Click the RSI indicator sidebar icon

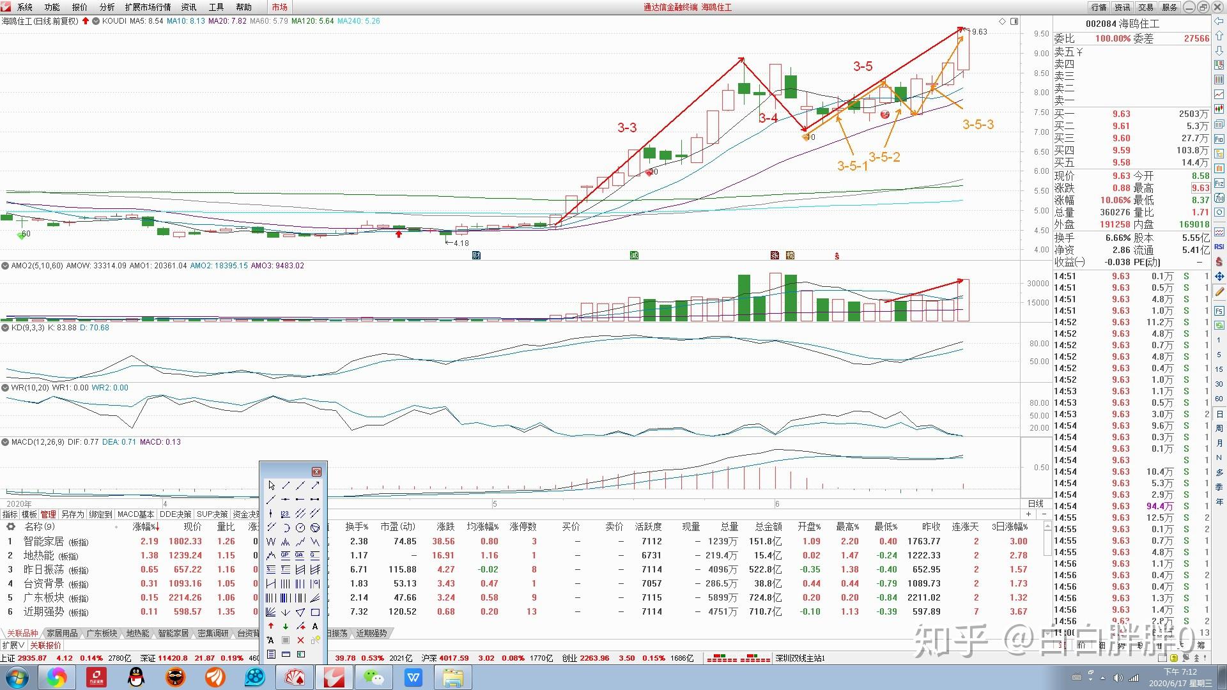(x=1219, y=247)
